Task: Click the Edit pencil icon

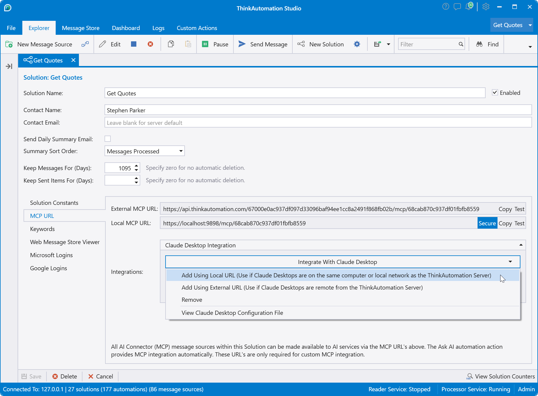Action: (102, 44)
